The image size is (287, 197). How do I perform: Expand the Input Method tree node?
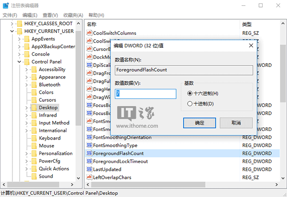tap(26, 123)
